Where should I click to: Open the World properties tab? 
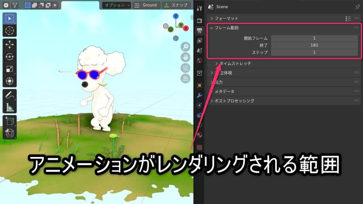[x=199, y=61]
